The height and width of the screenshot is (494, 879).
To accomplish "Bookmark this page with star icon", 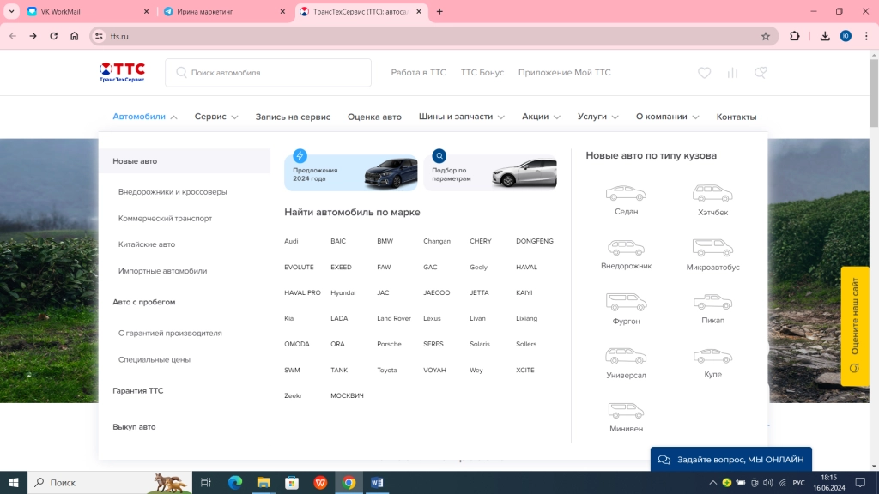I will click(x=765, y=36).
